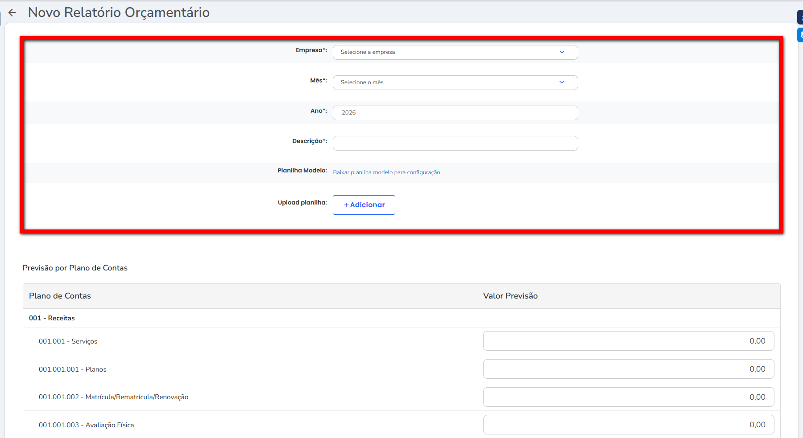Viewport: 803px width, 438px height.
Task: Select the Matrícula/Rematrícula/Renovação value input
Action: click(628, 397)
